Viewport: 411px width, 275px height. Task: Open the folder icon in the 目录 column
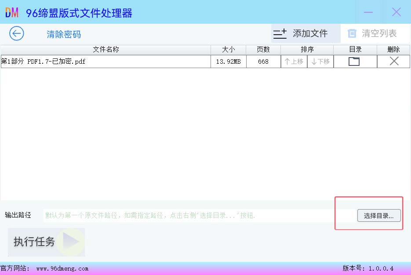pyautogui.click(x=354, y=62)
